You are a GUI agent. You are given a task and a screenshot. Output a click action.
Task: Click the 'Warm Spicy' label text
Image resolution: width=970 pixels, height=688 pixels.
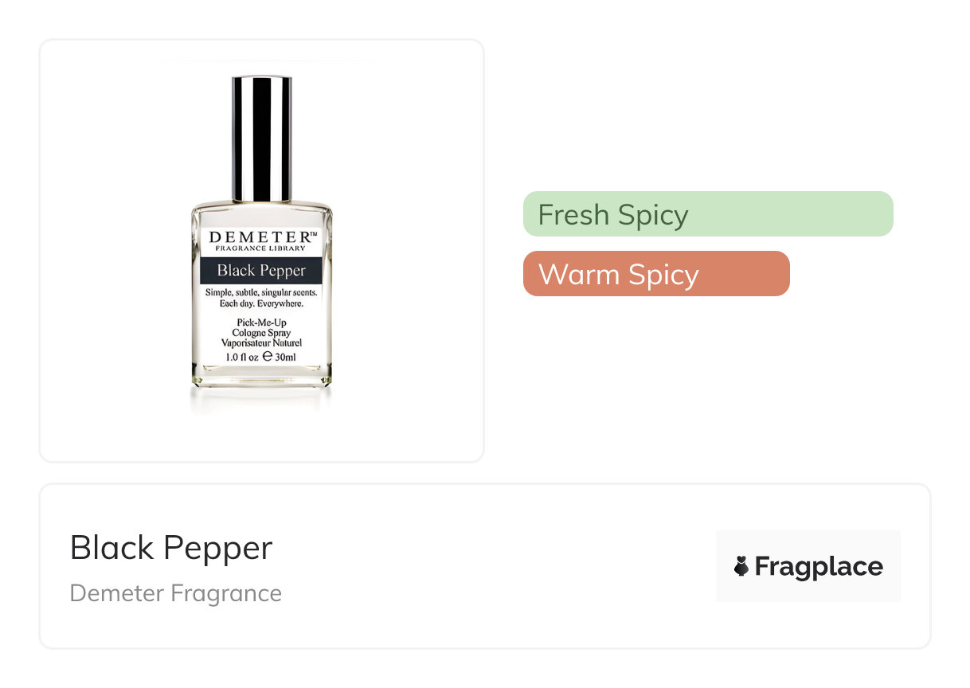pyautogui.click(x=619, y=275)
